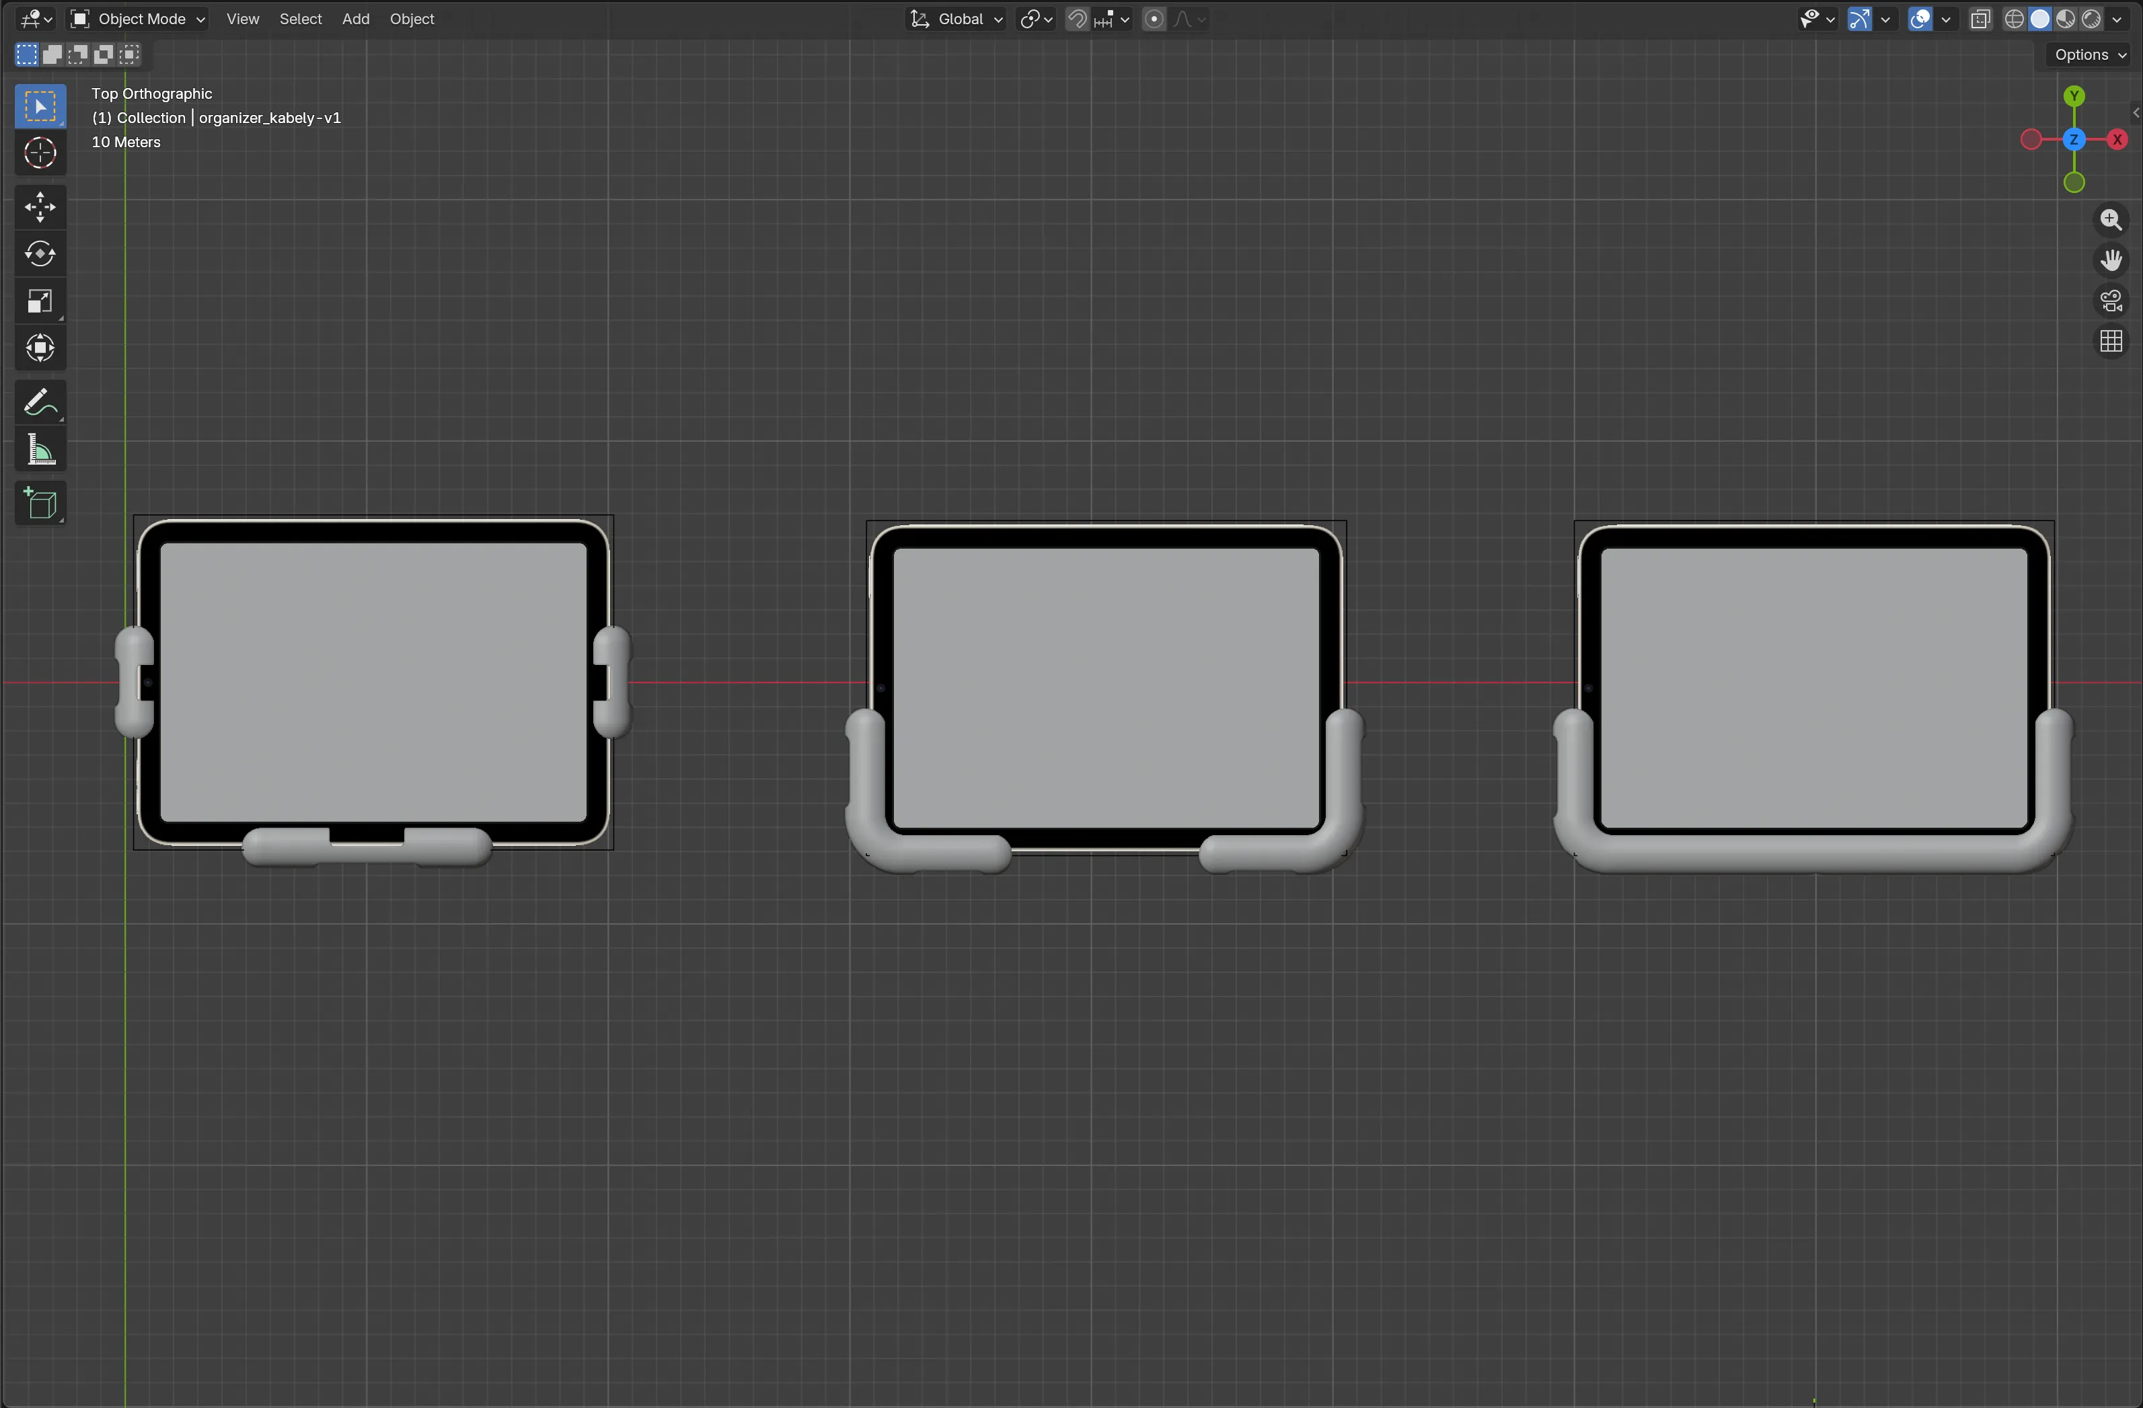Open the viewport Options popover
The width and height of the screenshot is (2143, 1408).
click(x=2086, y=54)
